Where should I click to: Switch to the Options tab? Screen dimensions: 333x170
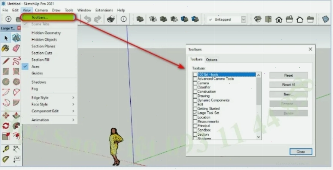212,60
